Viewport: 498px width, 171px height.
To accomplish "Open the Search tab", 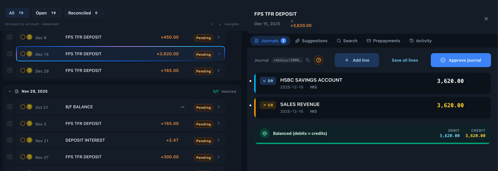I will [x=347, y=41].
